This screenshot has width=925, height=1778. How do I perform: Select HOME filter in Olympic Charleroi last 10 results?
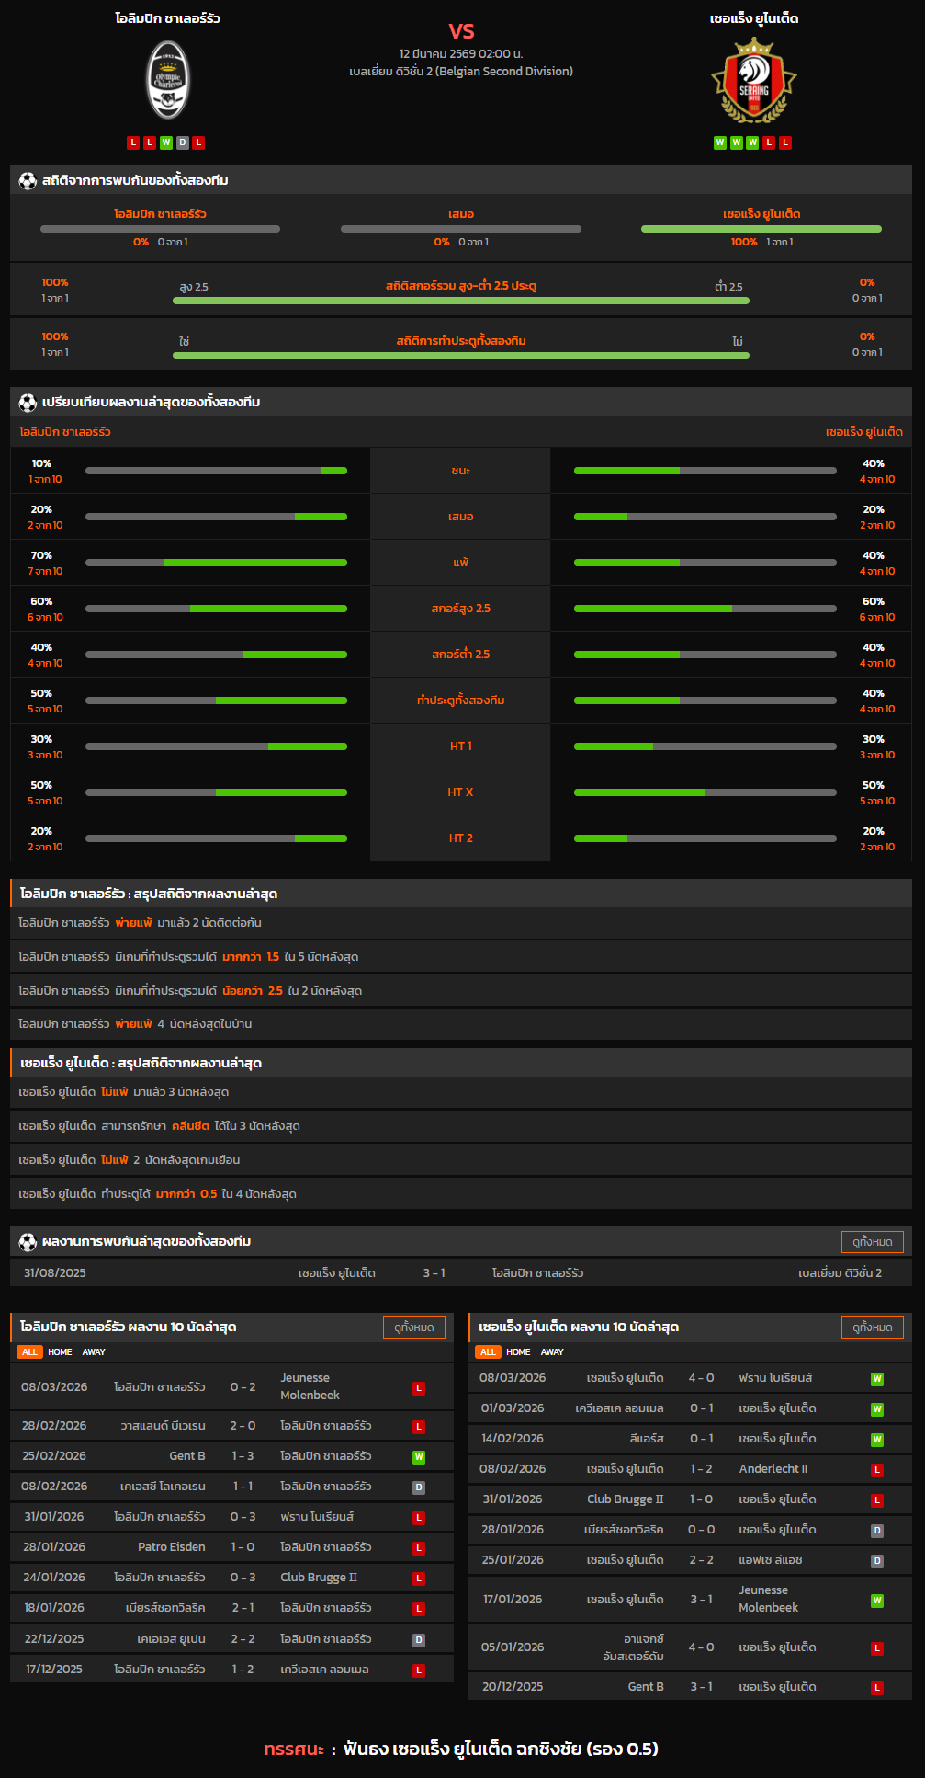pos(60,1352)
